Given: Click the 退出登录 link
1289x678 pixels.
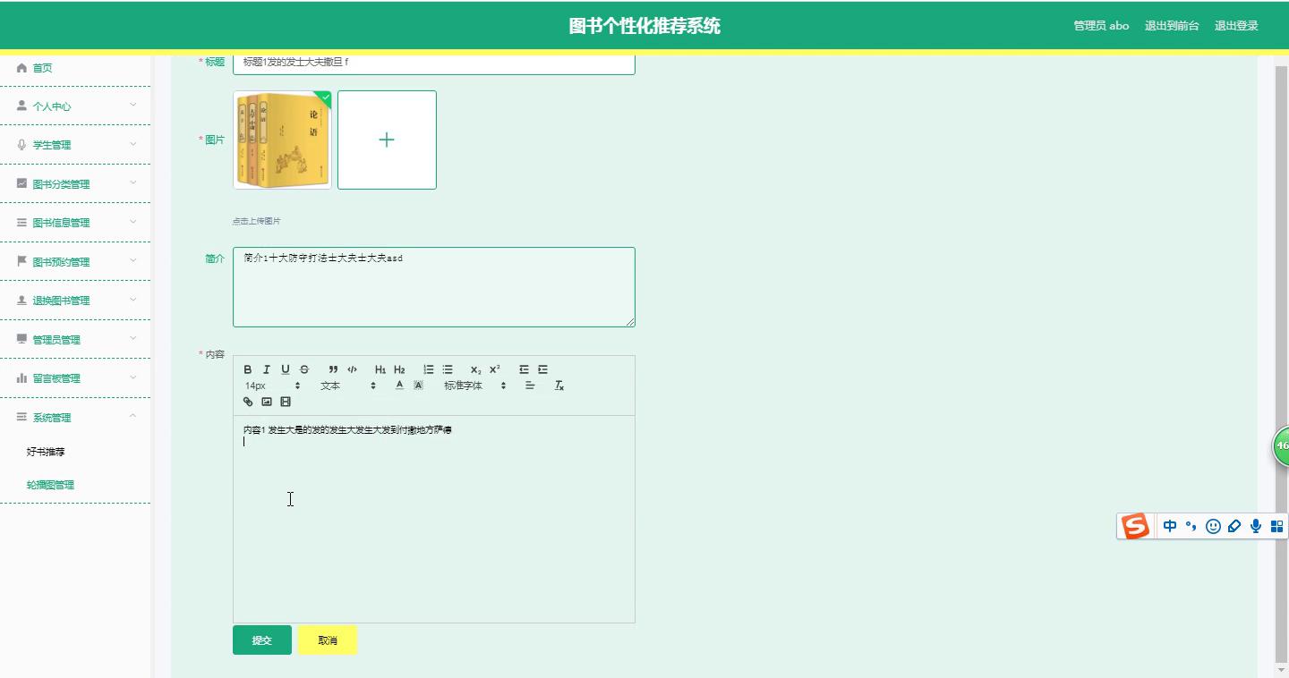Looking at the screenshot, I should (x=1235, y=26).
